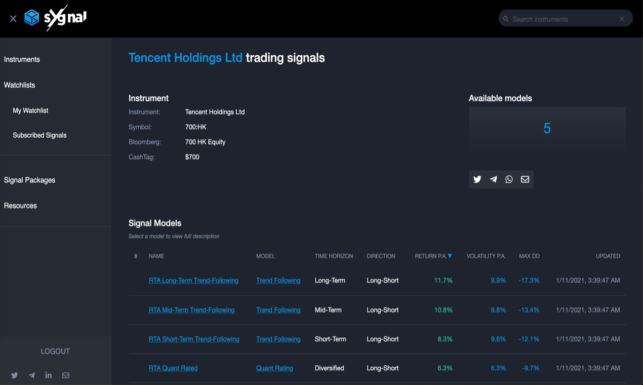Open RTA Short-Term Trend-Following model
This screenshot has width=643, height=385.
[x=194, y=339]
